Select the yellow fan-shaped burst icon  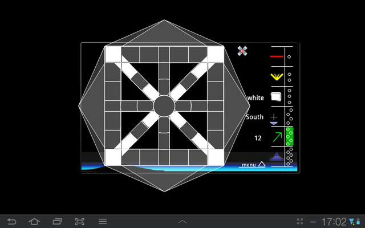click(x=277, y=77)
